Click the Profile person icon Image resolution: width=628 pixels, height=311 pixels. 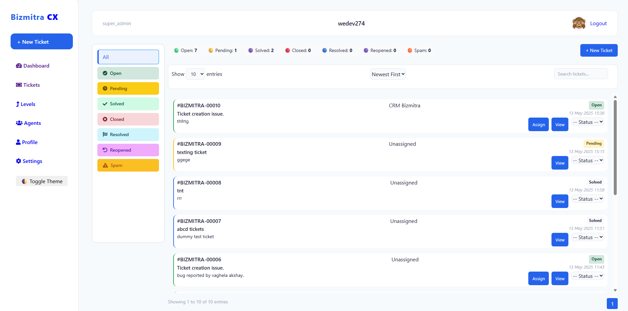click(x=18, y=142)
